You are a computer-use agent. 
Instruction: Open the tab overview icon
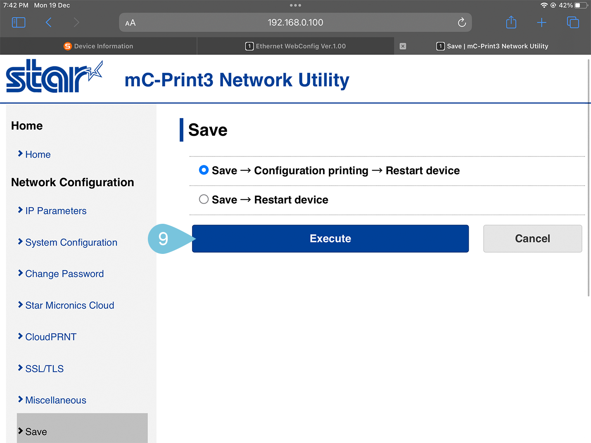tap(573, 22)
